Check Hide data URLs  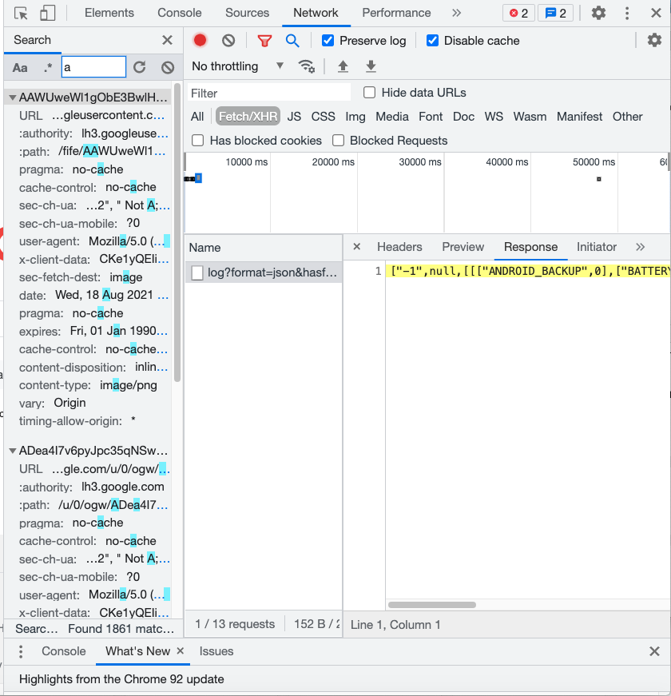coord(369,93)
